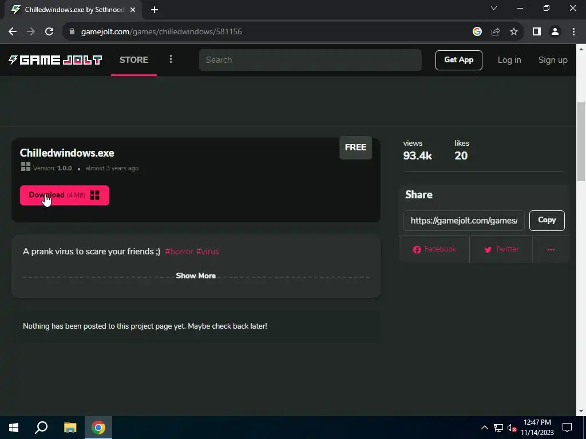This screenshot has width=586, height=439.
Task: Click the Game Jolt logo
Action: pos(56,59)
